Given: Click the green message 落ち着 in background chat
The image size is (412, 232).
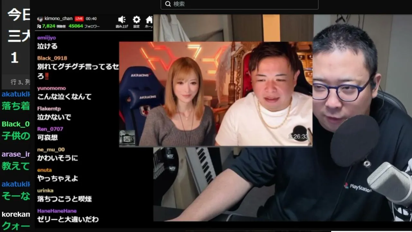Looking at the screenshot, I should click(16, 106).
